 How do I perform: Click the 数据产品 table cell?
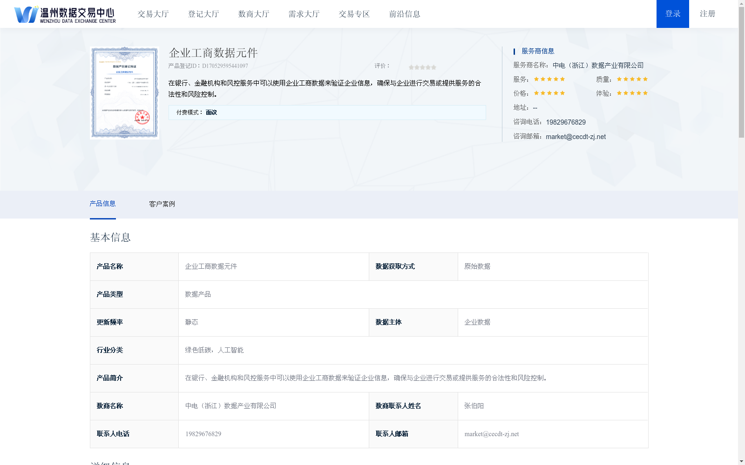pyautogui.click(x=413, y=294)
